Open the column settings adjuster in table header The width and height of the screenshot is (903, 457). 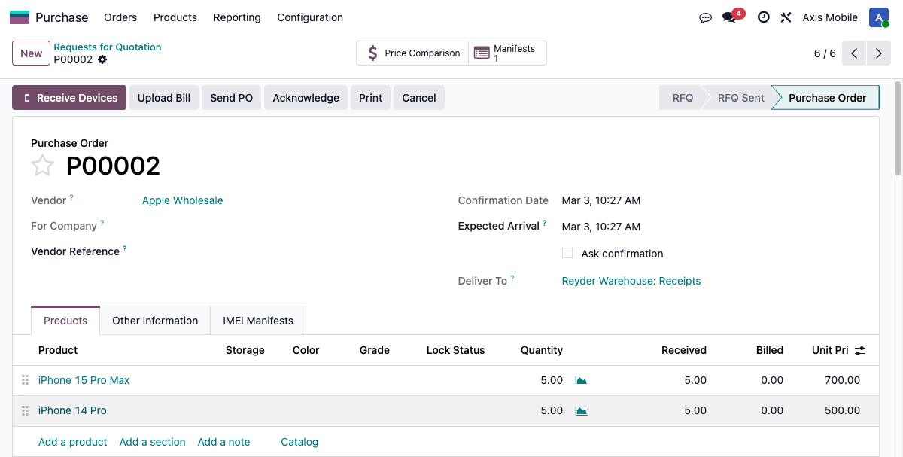coord(860,351)
